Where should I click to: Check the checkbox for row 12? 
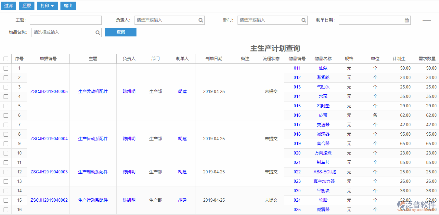[6, 172]
